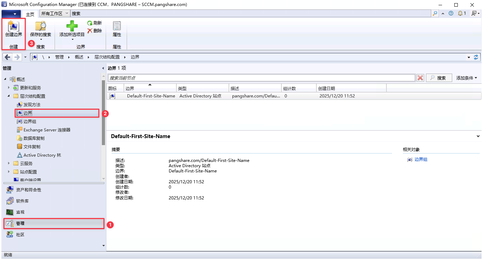
Task: Collapse the Default-First-Site-Name details pane chevron
Action: click(478, 136)
